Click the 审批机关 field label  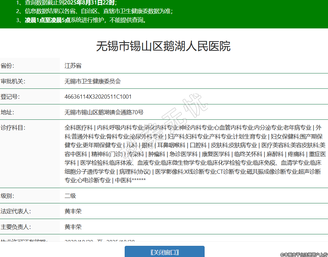13,81
